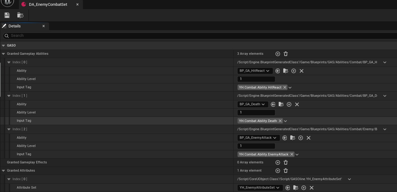The image size is (397, 192).
Task: Select the Attribute Set row label
Action: (27, 187)
